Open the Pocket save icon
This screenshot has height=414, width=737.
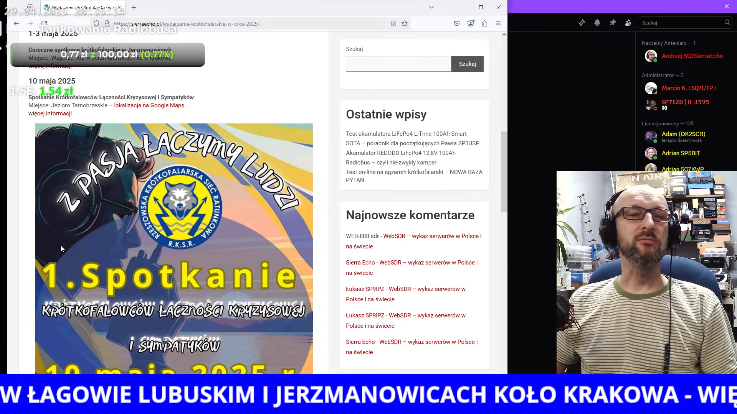(457, 23)
